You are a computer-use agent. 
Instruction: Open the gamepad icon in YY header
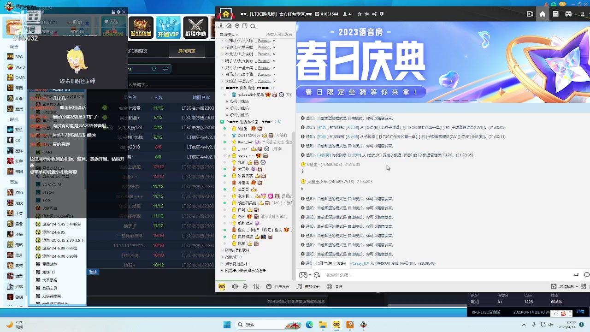[568, 14]
